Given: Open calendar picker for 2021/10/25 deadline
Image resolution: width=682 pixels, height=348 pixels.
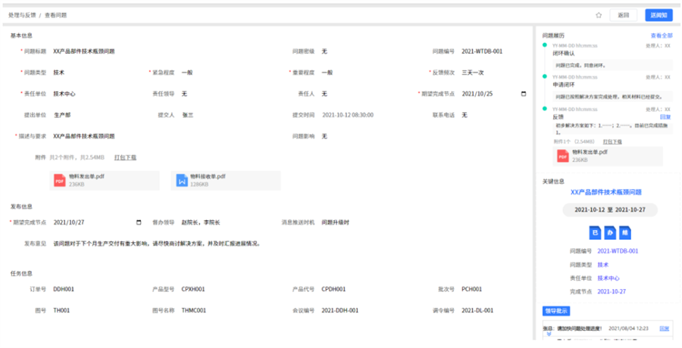Looking at the screenshot, I should (524, 94).
